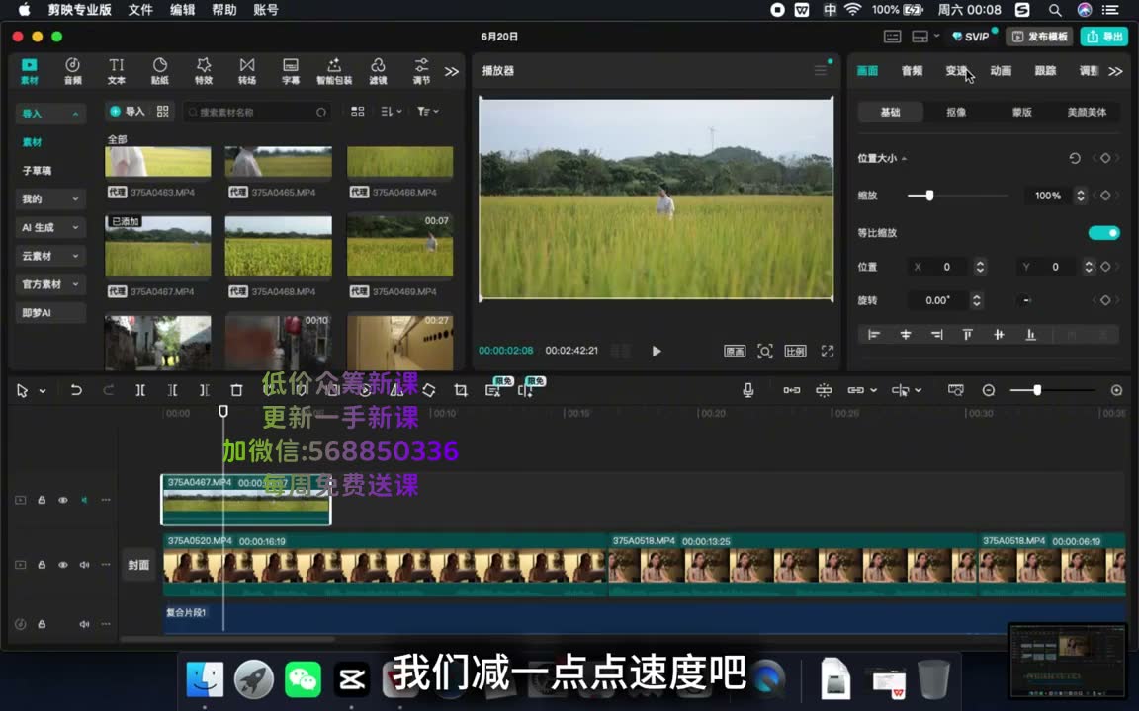This screenshot has height=711, width=1139.
Task: Expand the 官方素材 sidebar section
Action: [x=75, y=284]
